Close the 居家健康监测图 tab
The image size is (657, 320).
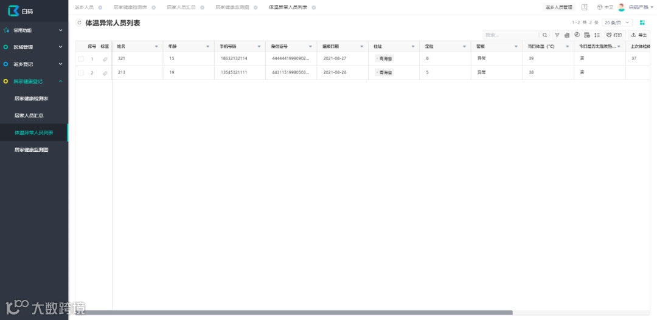click(x=255, y=7)
